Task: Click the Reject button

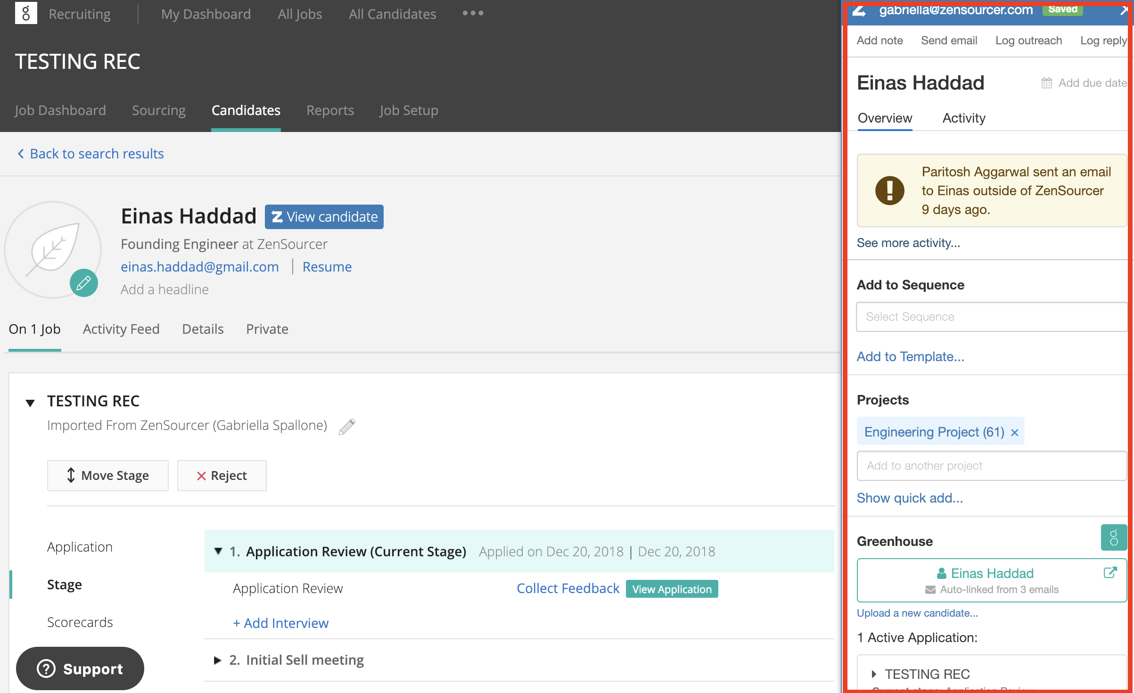Action: (x=222, y=476)
